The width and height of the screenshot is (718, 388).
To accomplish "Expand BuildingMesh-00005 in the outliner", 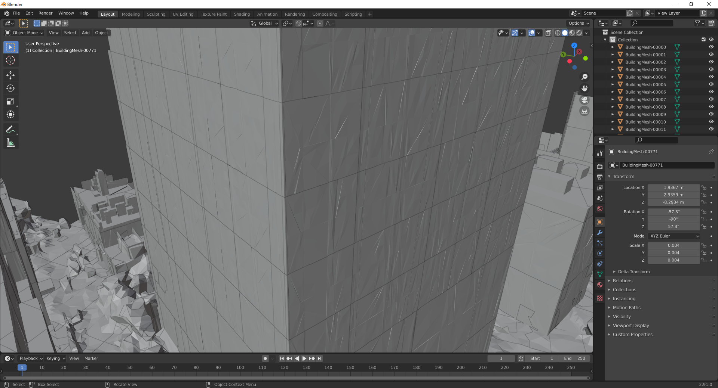I will [613, 84].
